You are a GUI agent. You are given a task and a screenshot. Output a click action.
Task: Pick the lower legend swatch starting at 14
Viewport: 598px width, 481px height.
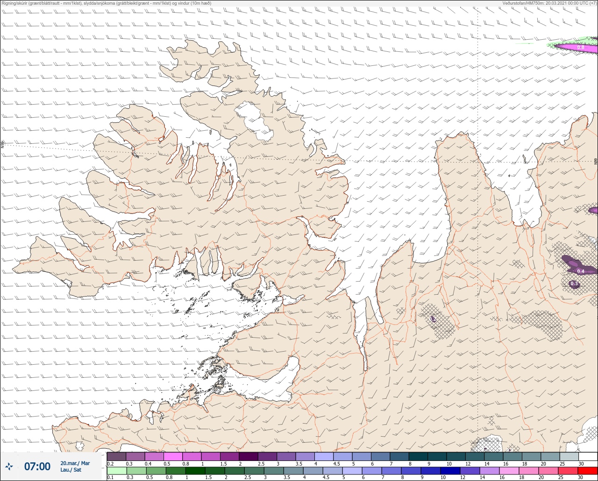490,471
